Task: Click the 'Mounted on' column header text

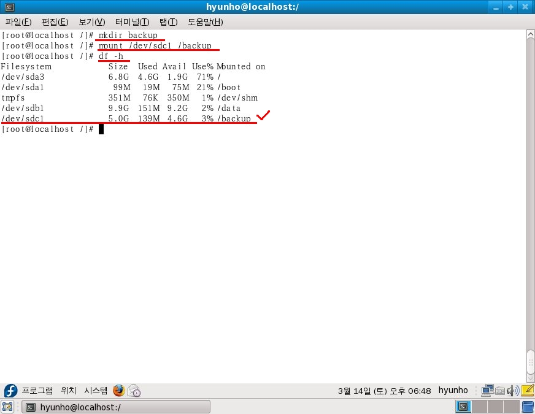Action: click(241, 66)
